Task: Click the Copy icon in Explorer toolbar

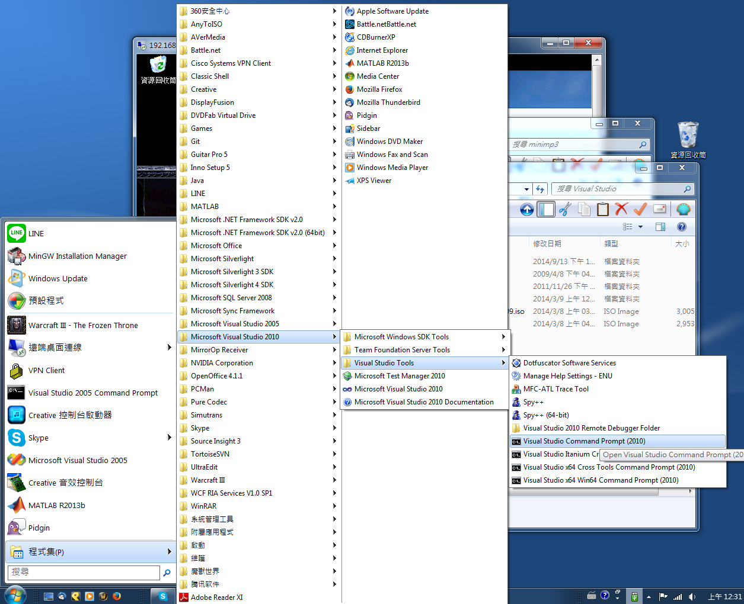Action: point(584,209)
